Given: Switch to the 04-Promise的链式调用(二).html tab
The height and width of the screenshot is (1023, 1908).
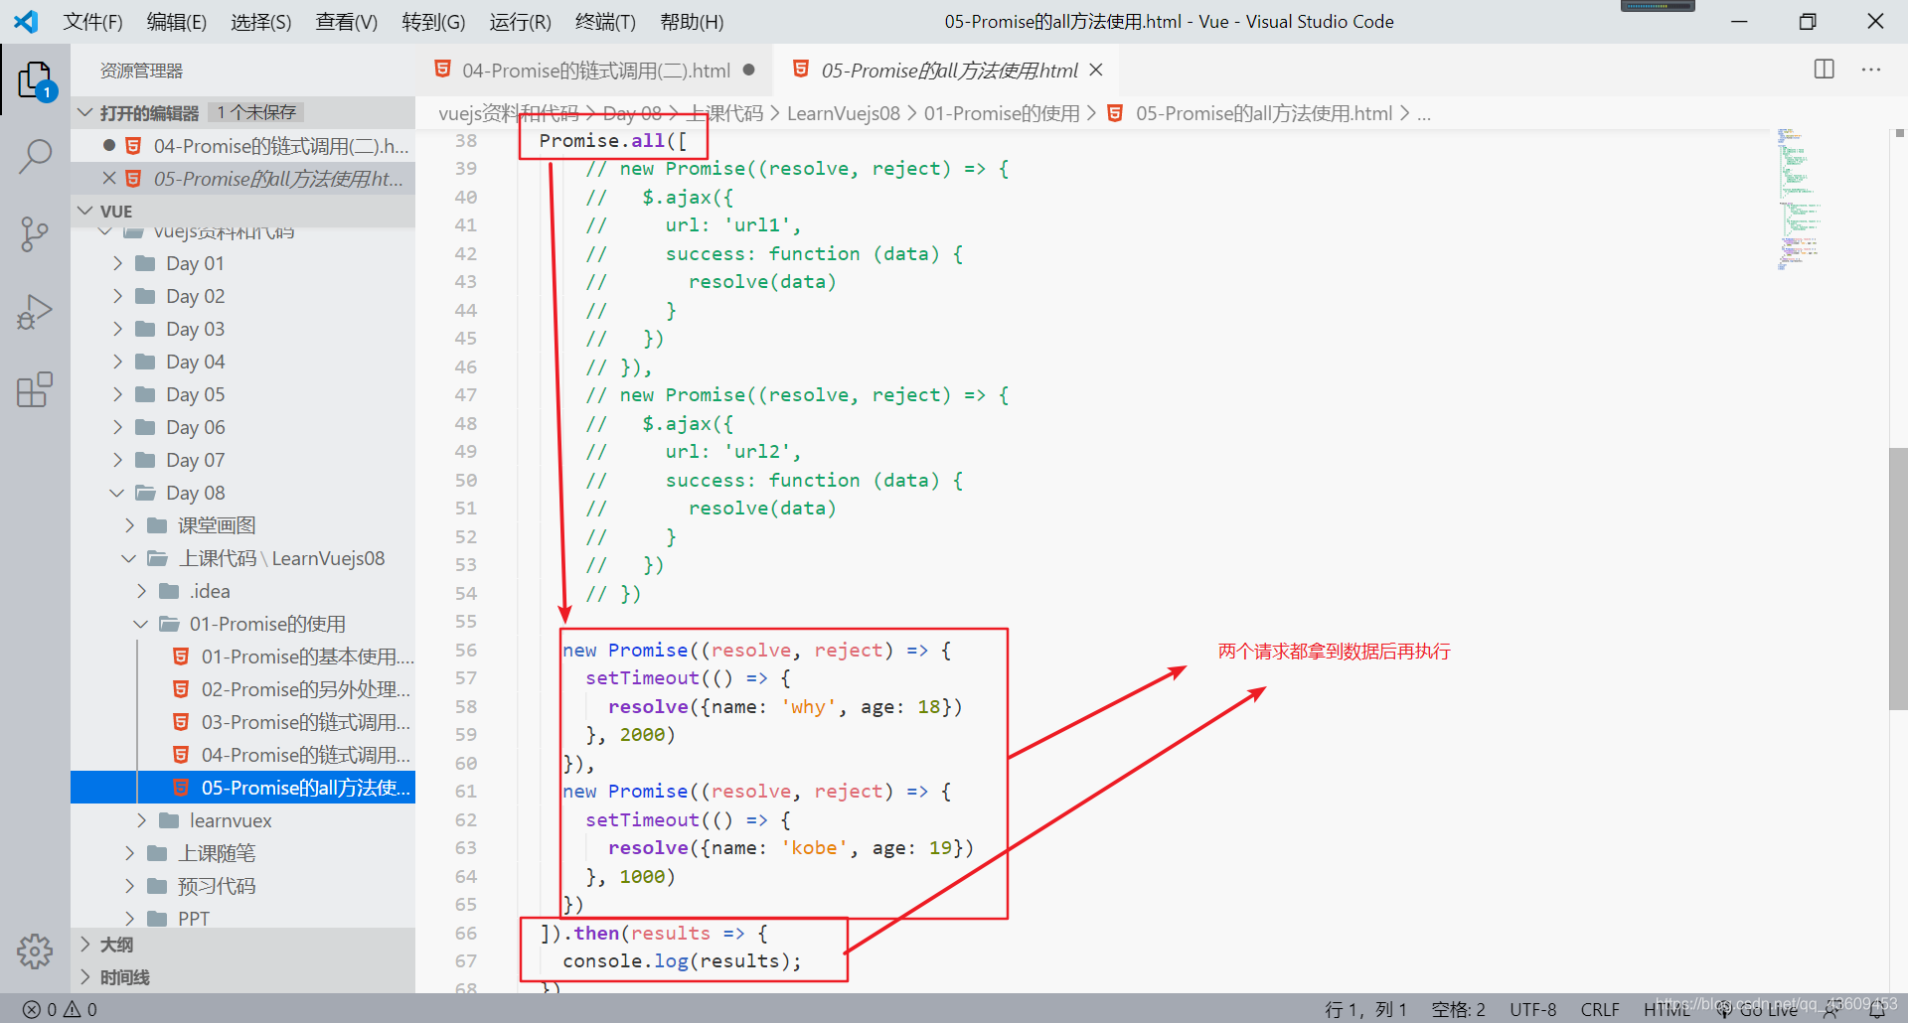Looking at the screenshot, I should pos(594,71).
